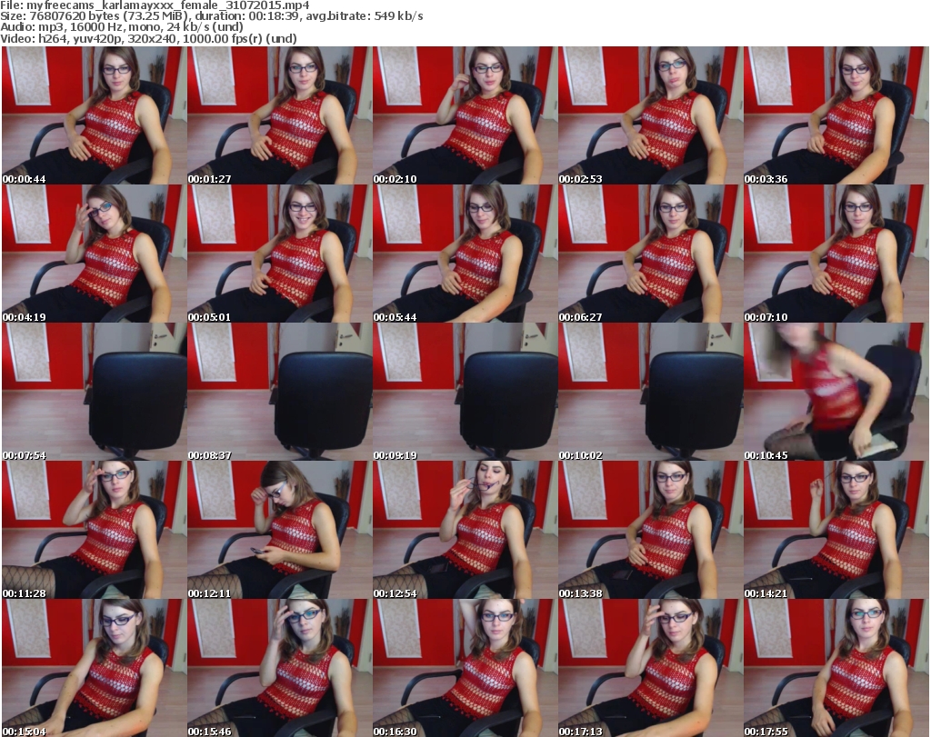Choose the blurred motion frame at 00:10:45
Viewport: 931px width, 737px height.
[836, 392]
